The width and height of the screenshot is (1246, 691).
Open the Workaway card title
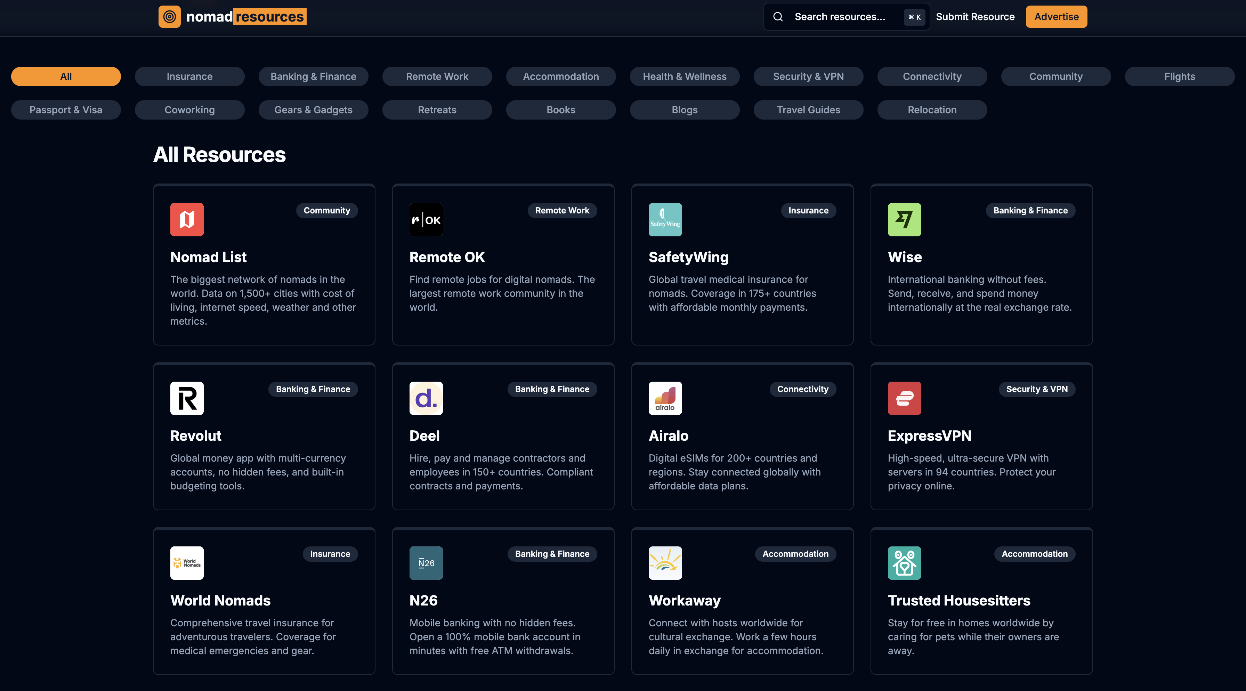click(x=685, y=601)
